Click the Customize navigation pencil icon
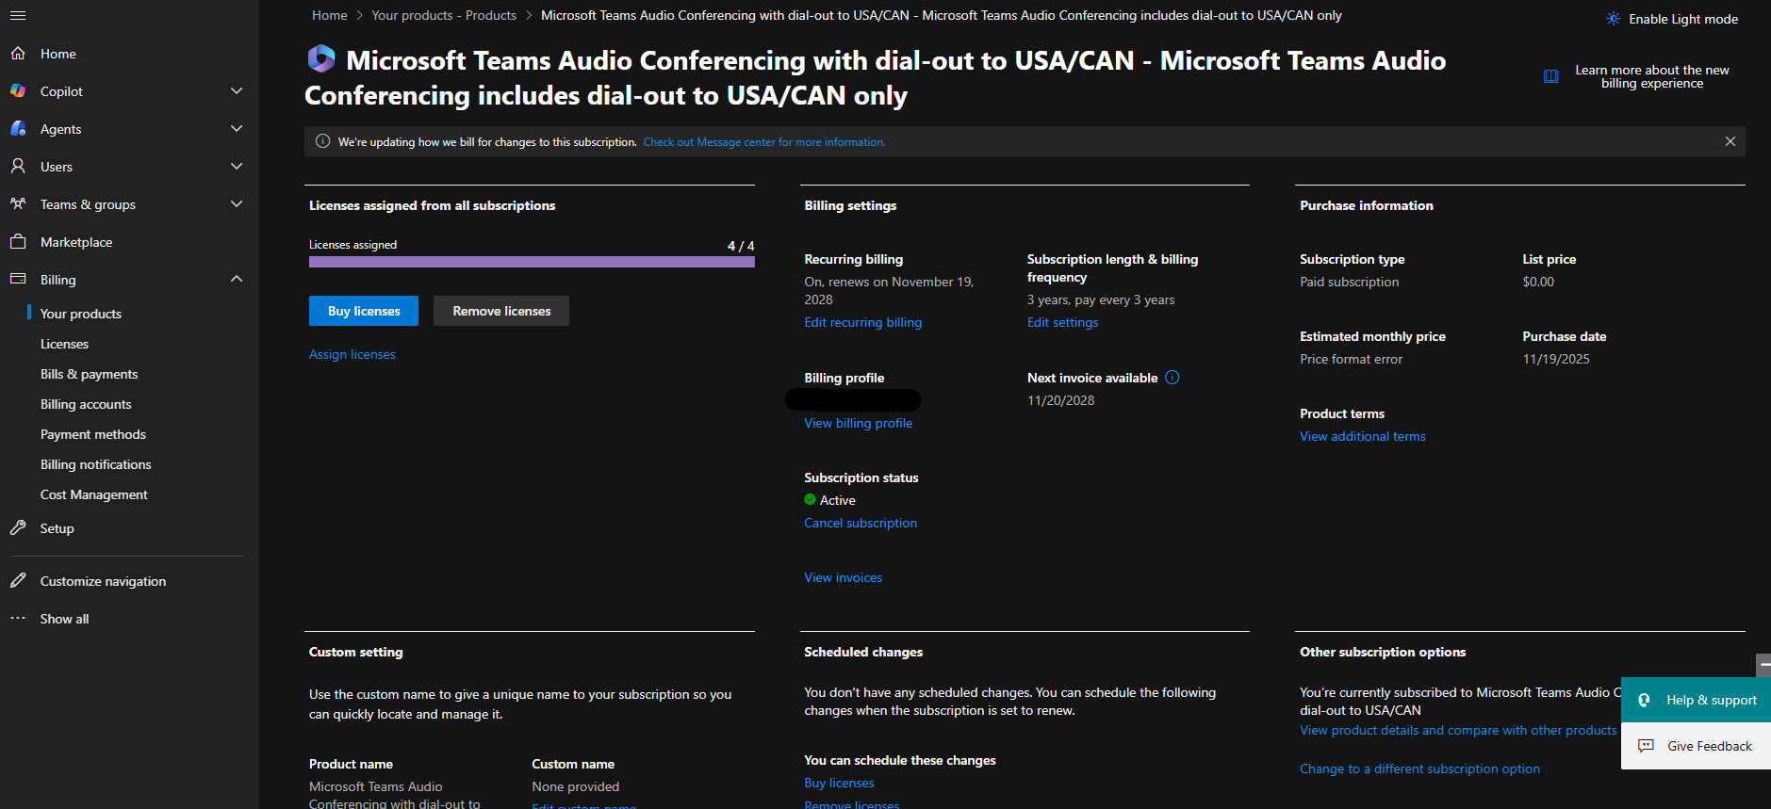The image size is (1771, 809). pos(18,581)
